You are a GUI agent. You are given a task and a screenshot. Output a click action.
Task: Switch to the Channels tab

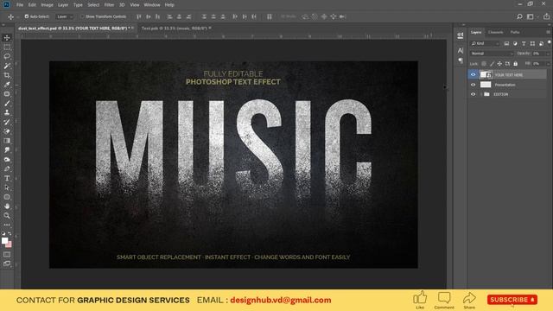point(495,32)
